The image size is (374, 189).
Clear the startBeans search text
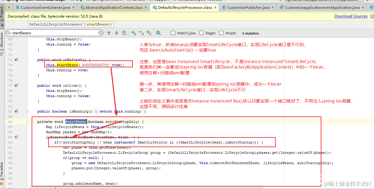[100, 33]
